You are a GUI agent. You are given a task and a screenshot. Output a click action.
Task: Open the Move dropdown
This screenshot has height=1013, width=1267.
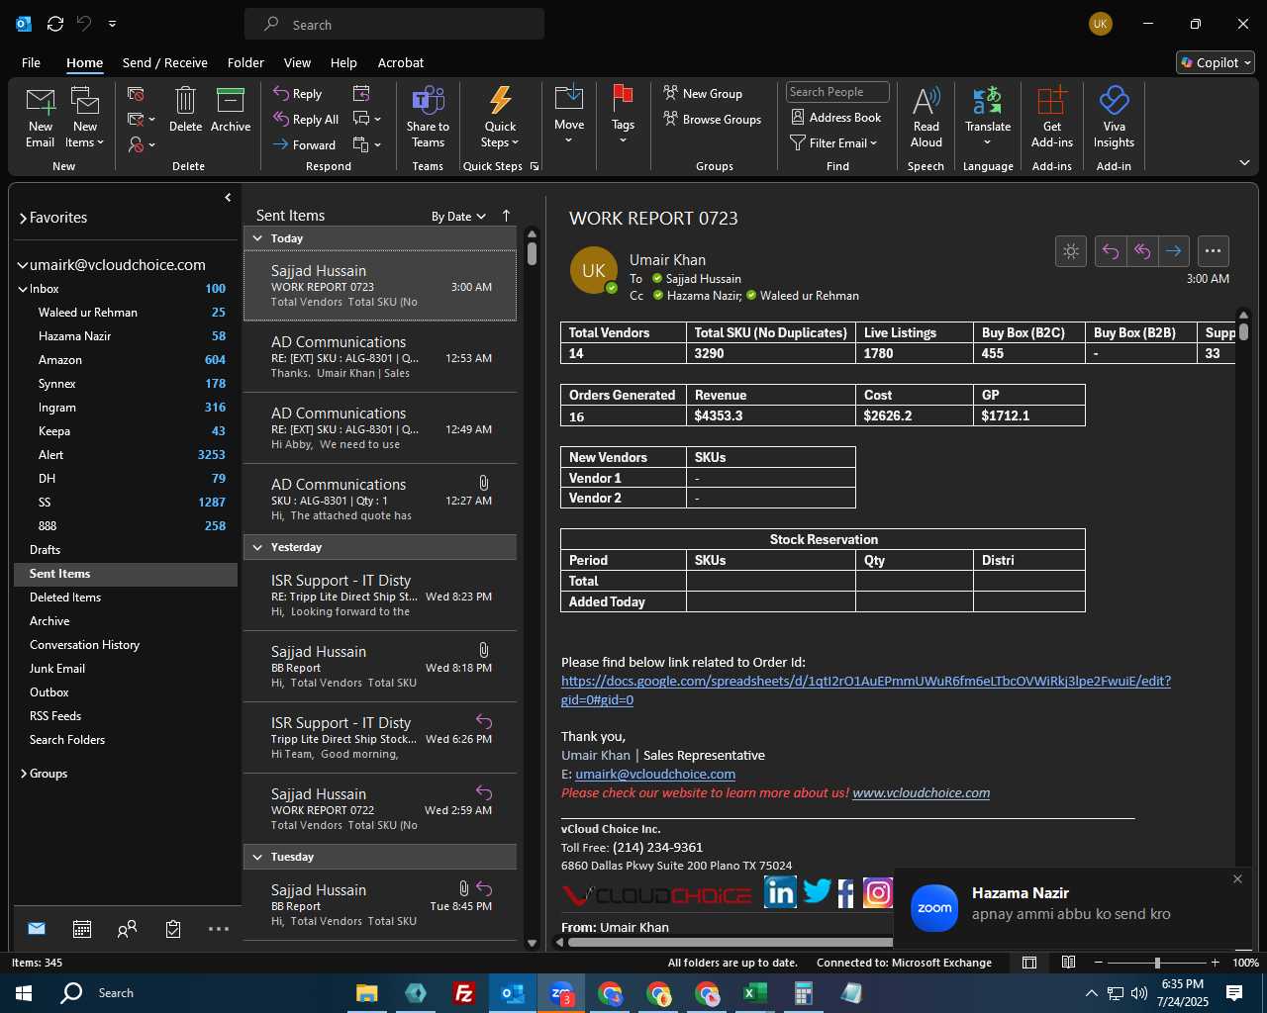[569, 115]
